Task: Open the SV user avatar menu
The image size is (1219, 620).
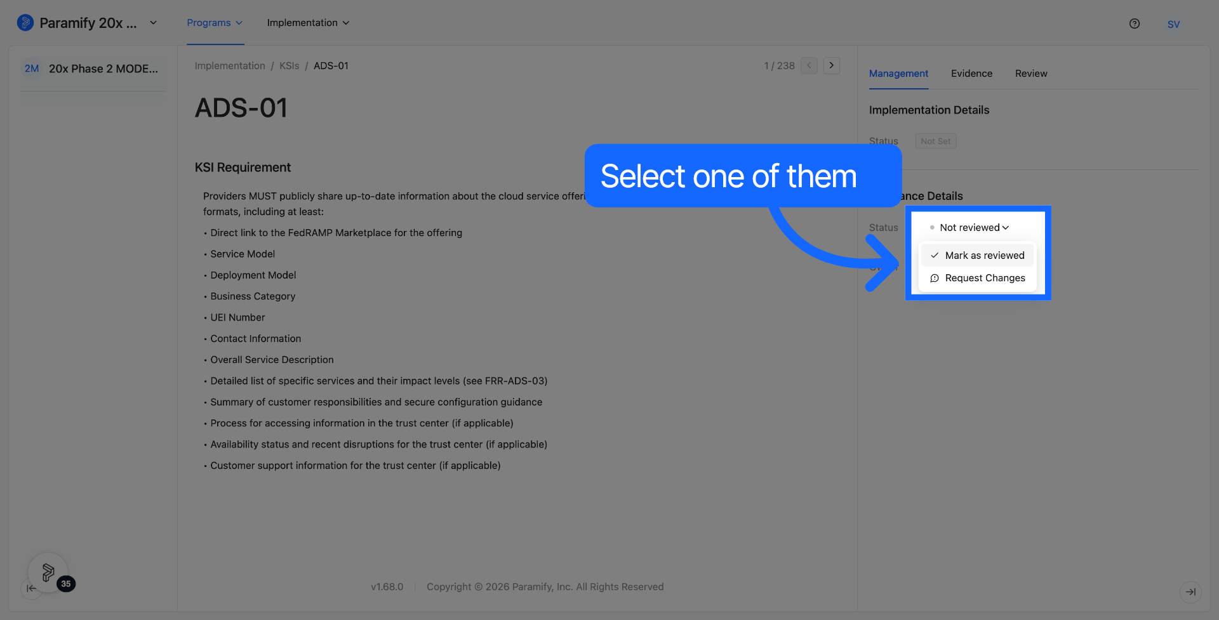Action: [1173, 24]
